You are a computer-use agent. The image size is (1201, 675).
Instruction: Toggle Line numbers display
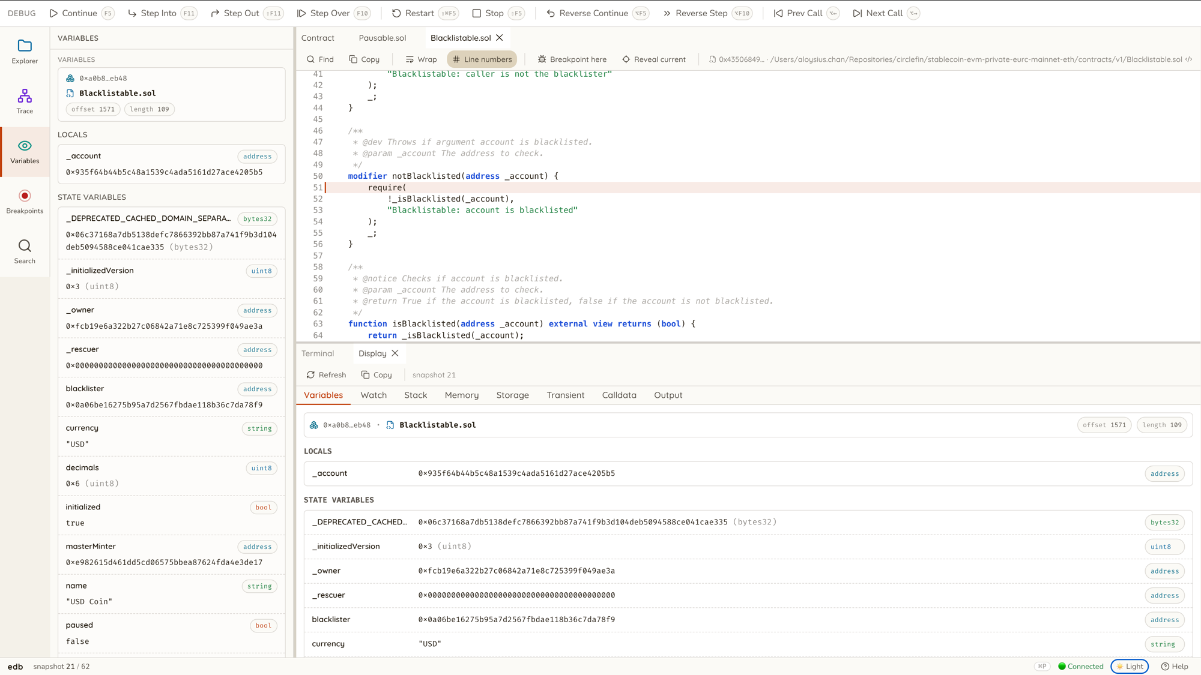coord(482,59)
